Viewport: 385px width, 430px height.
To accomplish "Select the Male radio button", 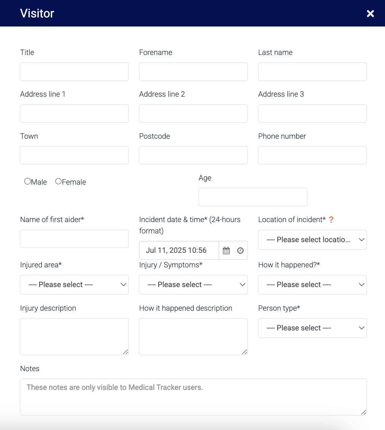I will pyautogui.click(x=27, y=181).
